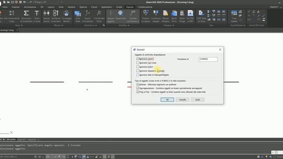Screen dimensions: 283x159
Task: Tick the Ignorare Spessore checkbox
Action: pyautogui.click(x=138, y=71)
